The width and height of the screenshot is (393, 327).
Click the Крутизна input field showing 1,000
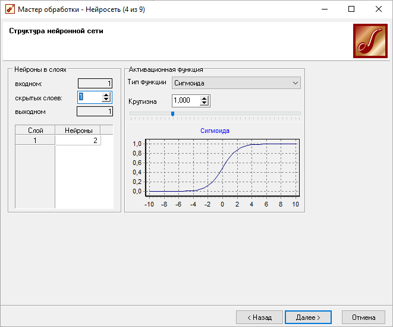point(186,100)
